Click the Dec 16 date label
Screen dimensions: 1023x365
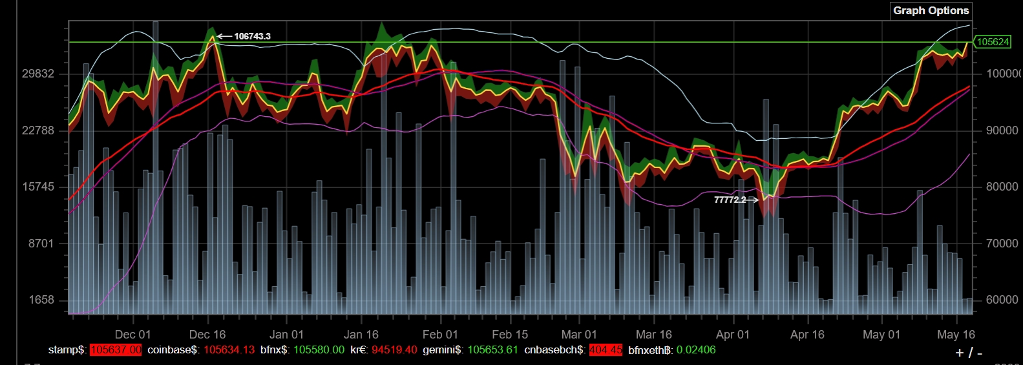point(207,335)
